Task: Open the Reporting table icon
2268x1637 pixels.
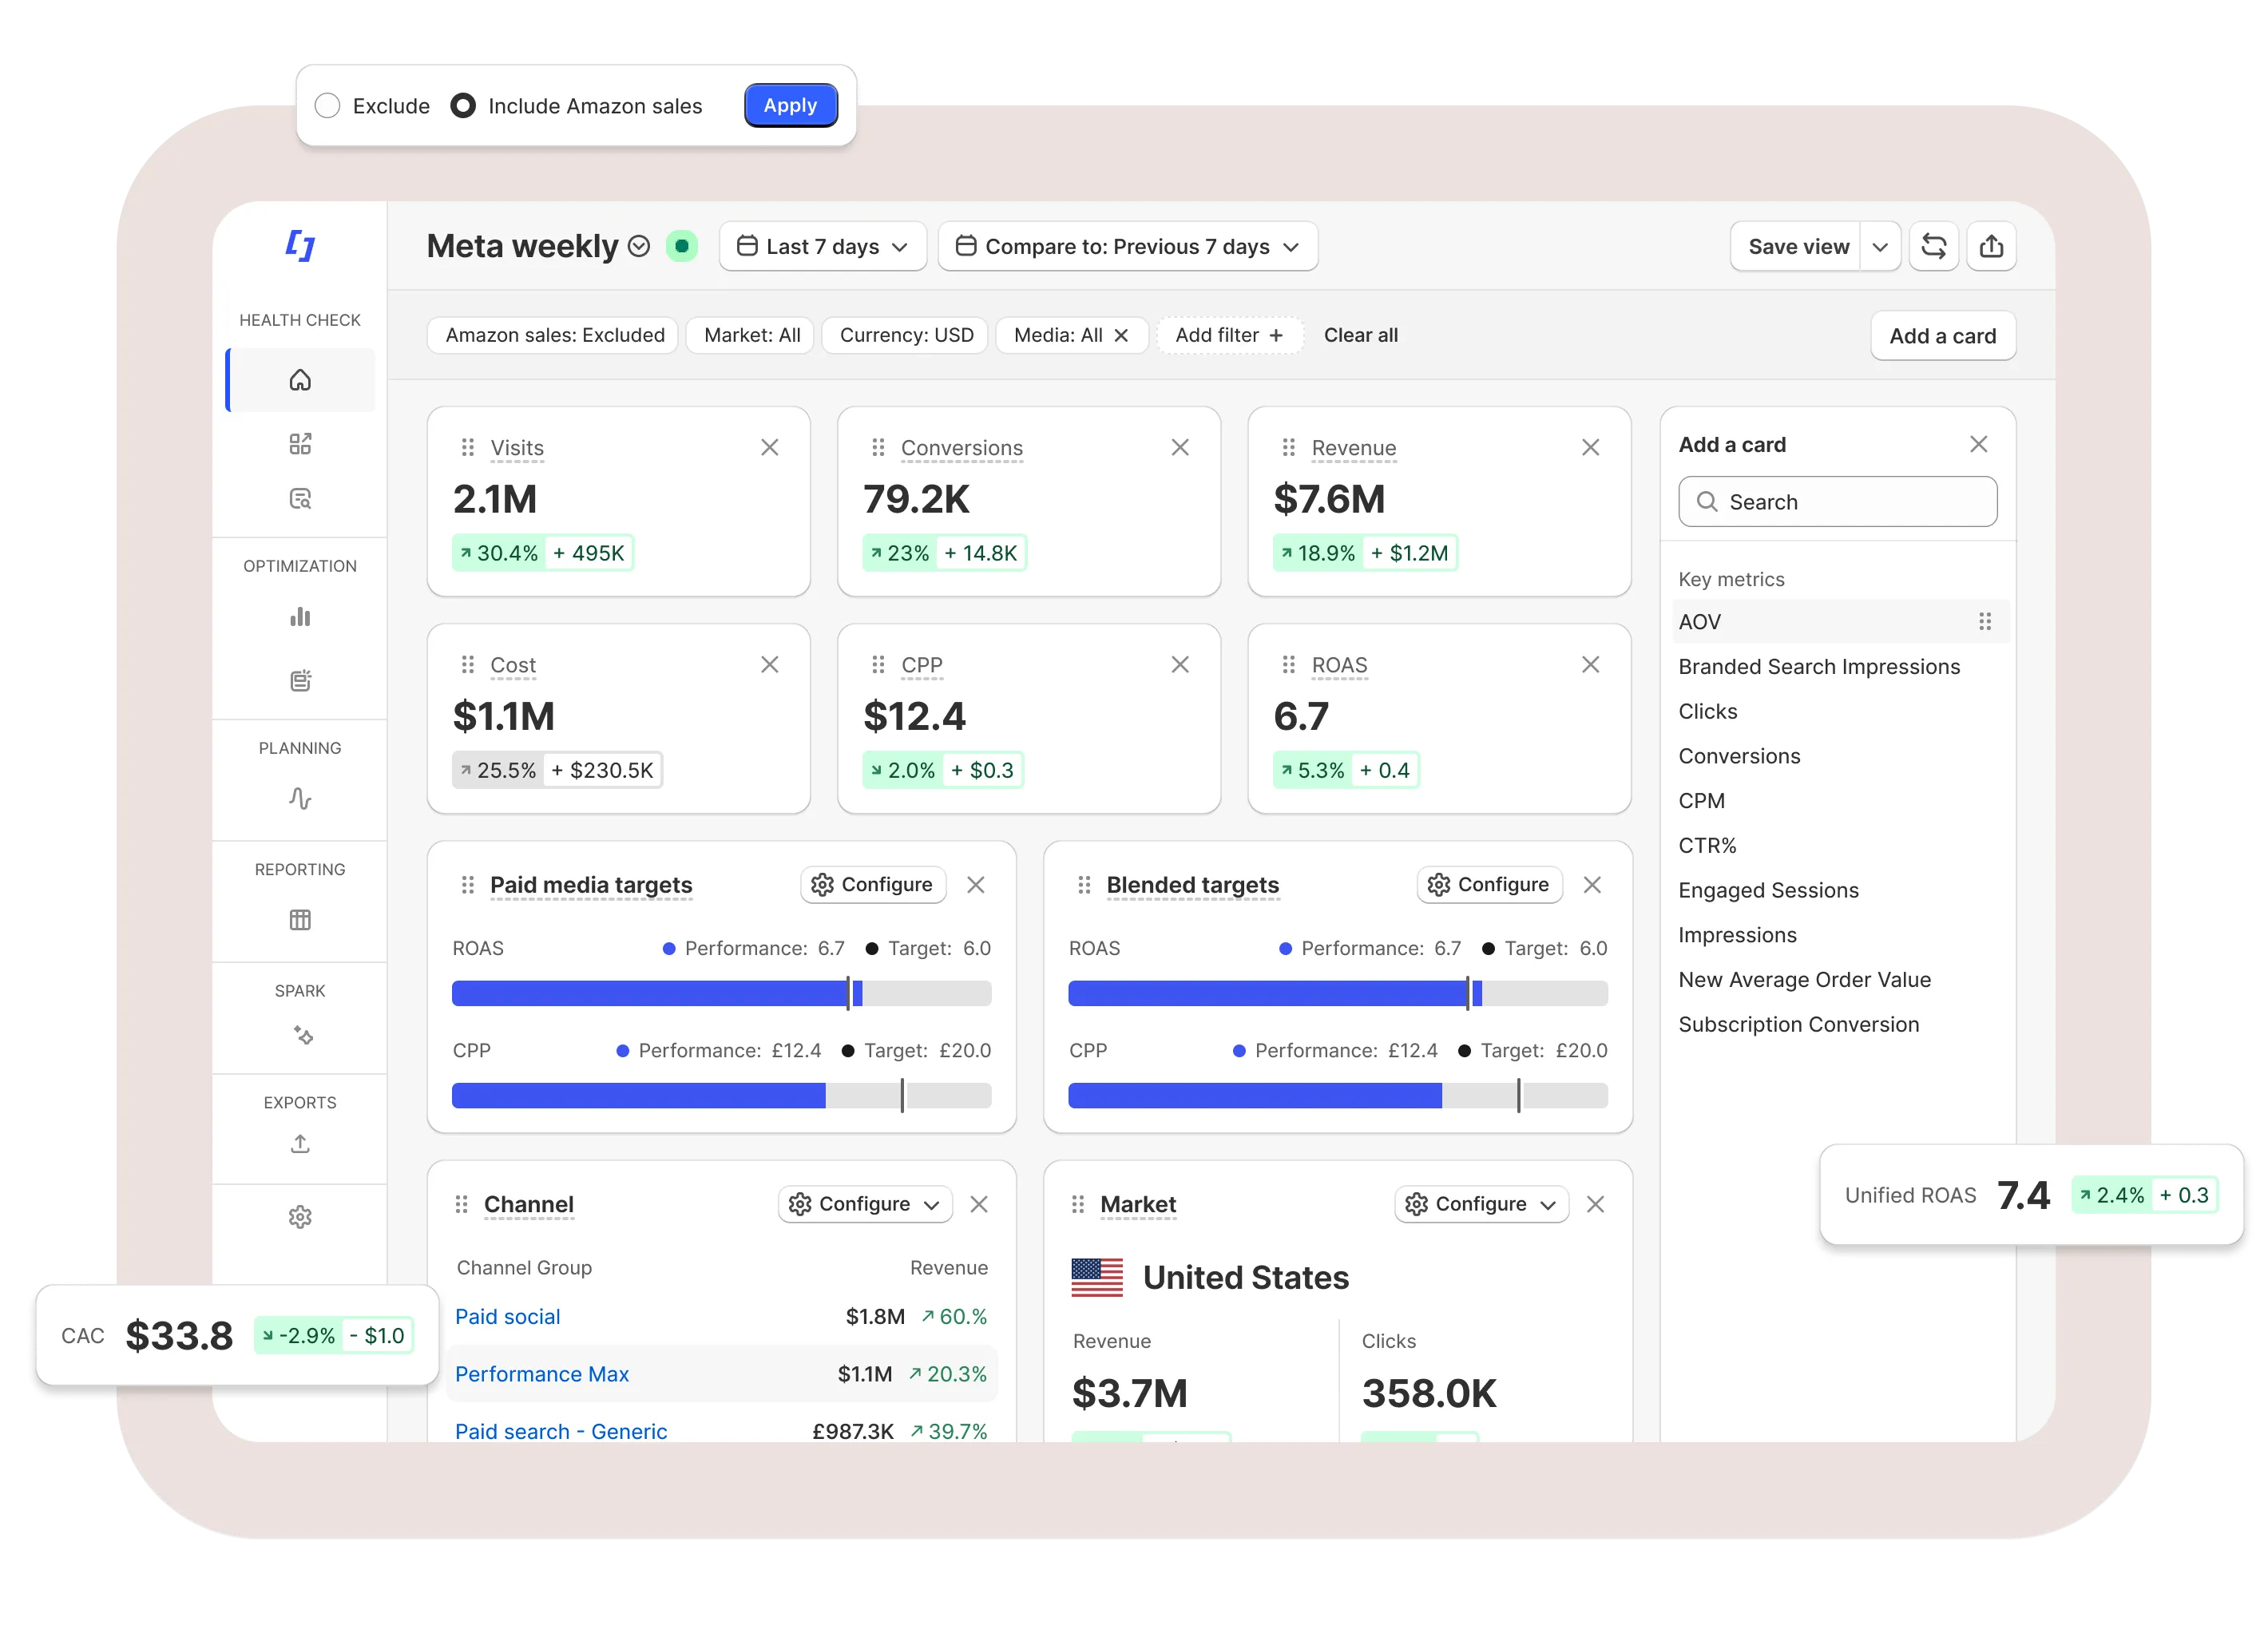Action: click(300, 920)
